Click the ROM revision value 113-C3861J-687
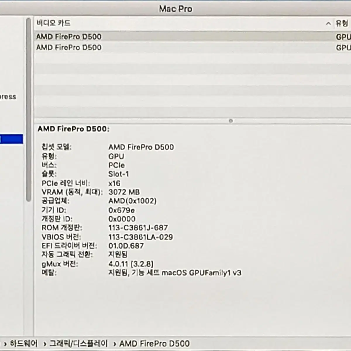This screenshot has width=351, height=351. (x=138, y=228)
